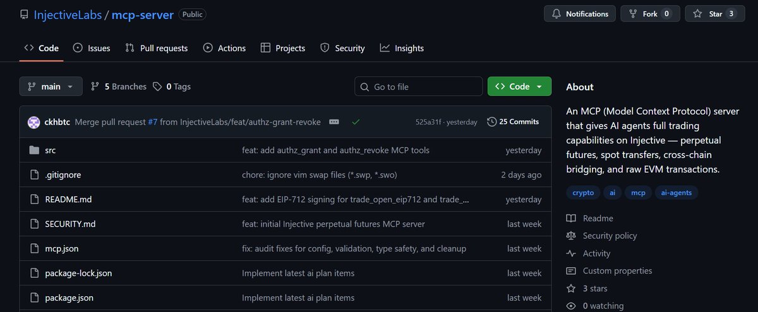Open the mcp-server repository link

[x=142, y=14]
